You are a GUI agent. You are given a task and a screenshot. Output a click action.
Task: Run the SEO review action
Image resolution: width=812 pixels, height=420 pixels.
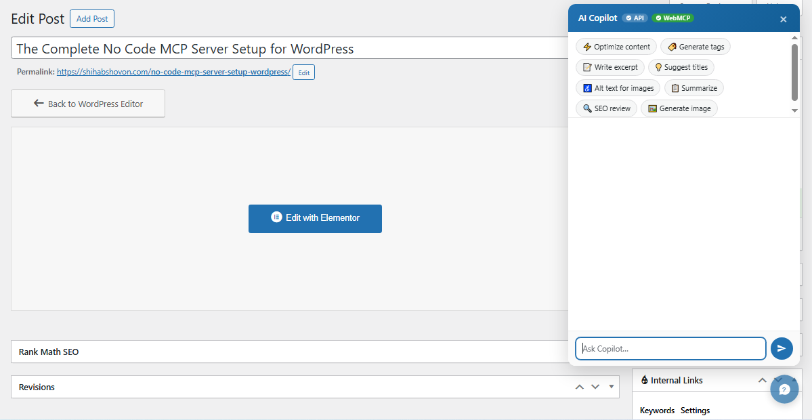click(606, 108)
